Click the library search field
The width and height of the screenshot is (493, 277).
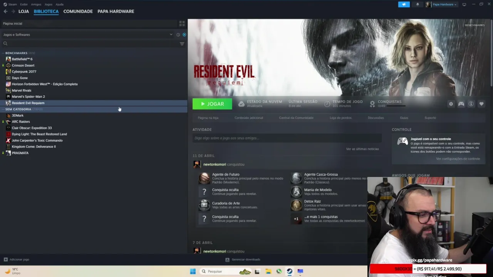[x=91, y=43]
